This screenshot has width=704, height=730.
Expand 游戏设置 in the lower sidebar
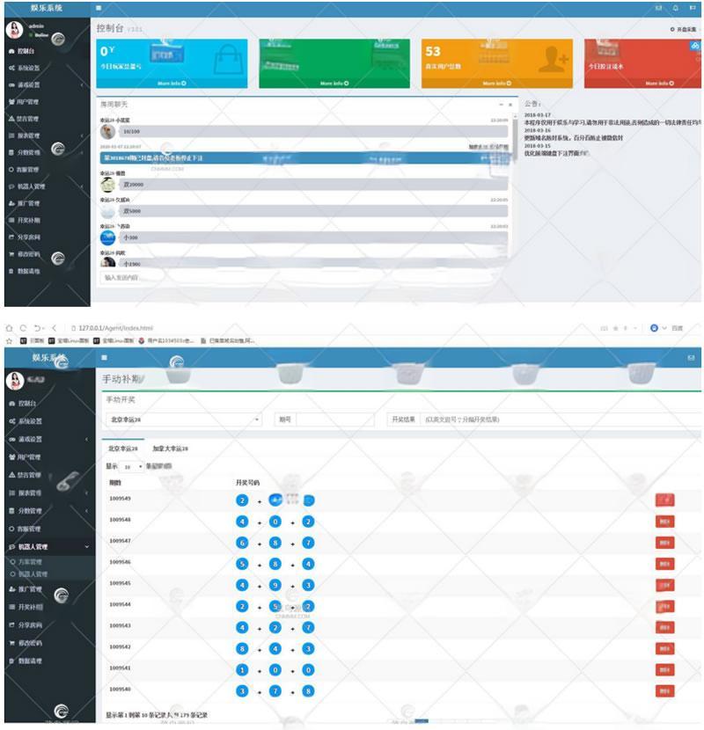pos(85,439)
